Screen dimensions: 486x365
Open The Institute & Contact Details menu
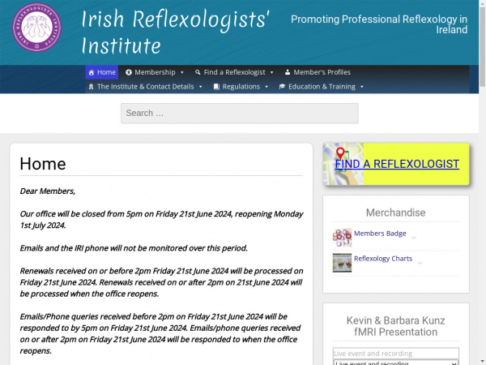pyautogui.click(x=146, y=87)
